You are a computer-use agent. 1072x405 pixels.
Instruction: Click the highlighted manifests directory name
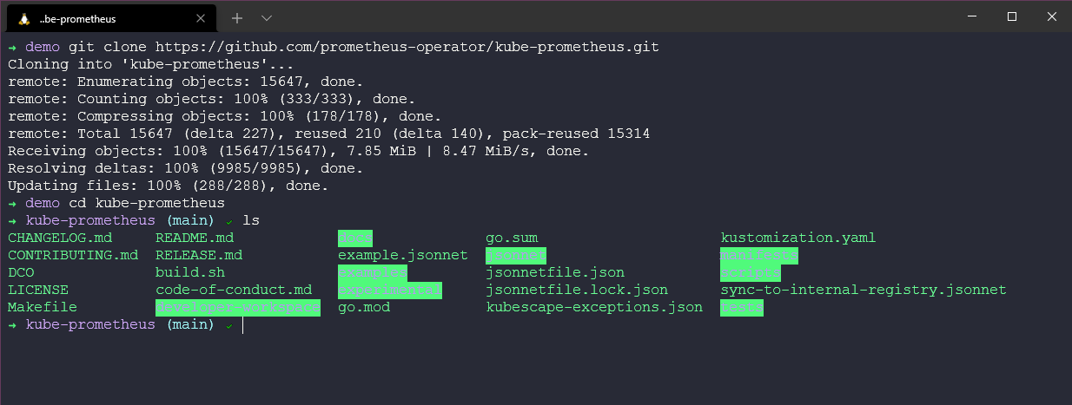[x=758, y=255]
